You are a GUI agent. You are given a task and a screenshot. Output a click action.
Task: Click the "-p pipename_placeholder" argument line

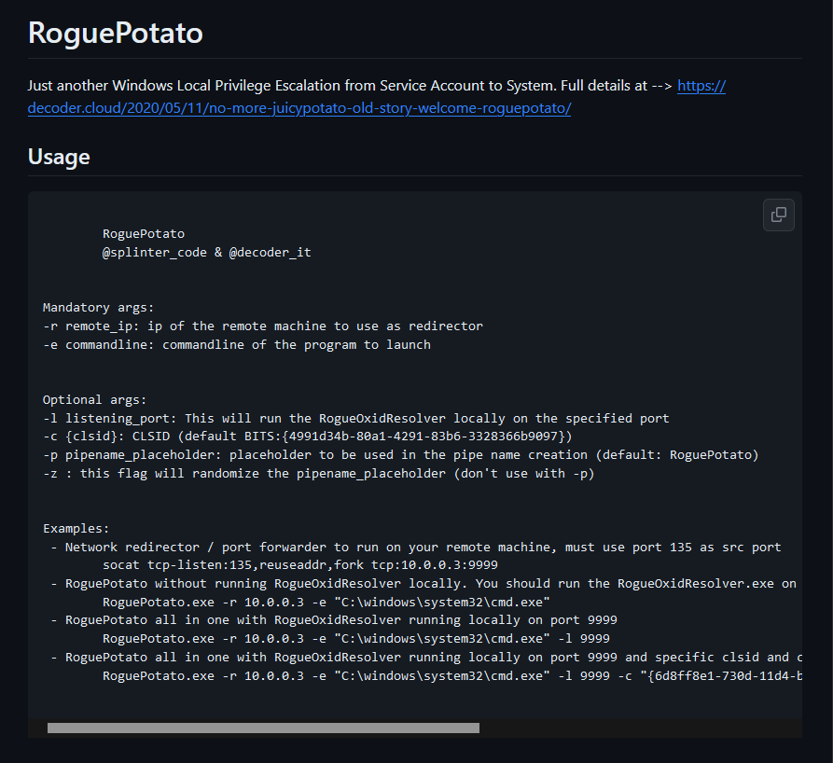400,455
